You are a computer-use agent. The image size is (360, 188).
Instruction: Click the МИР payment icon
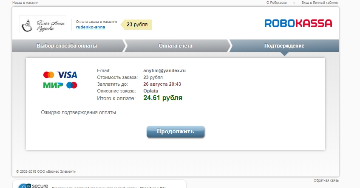53,85
